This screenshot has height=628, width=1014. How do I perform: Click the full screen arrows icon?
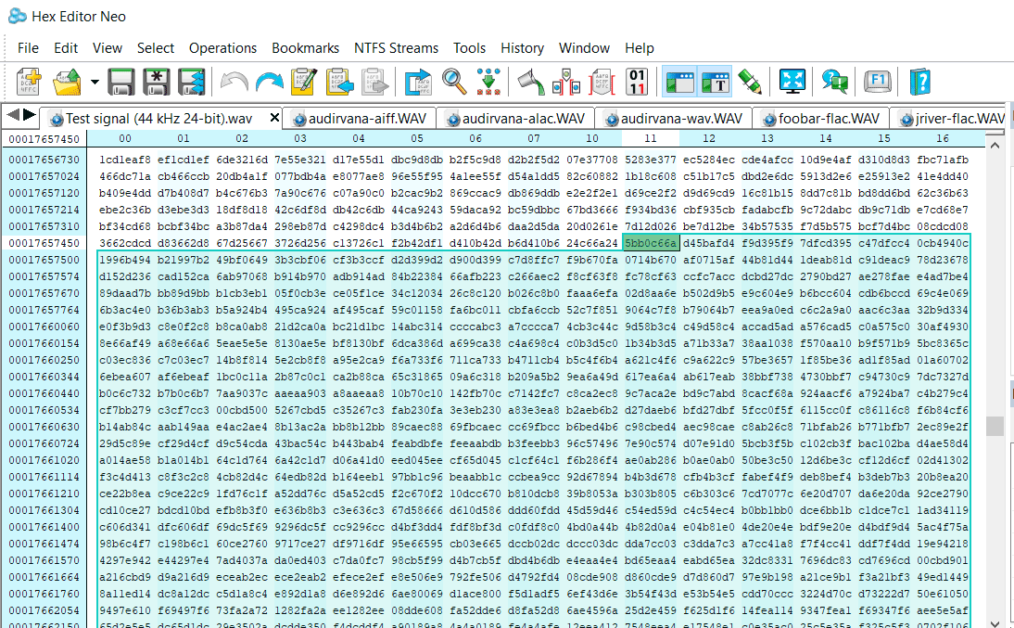792,82
